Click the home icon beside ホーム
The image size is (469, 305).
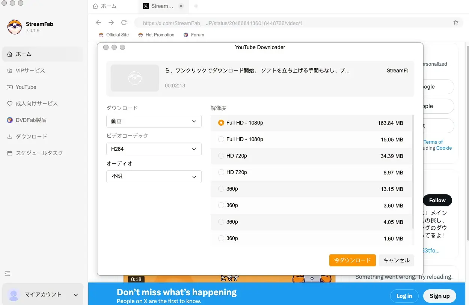click(x=10, y=54)
